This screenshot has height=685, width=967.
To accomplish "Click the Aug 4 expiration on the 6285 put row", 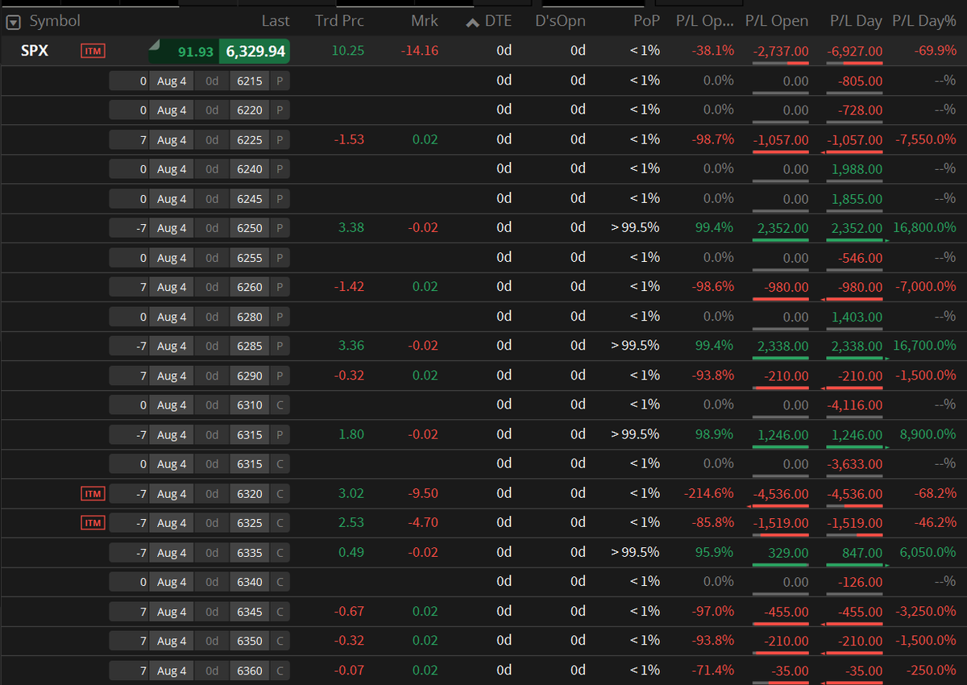I will pyautogui.click(x=172, y=346).
